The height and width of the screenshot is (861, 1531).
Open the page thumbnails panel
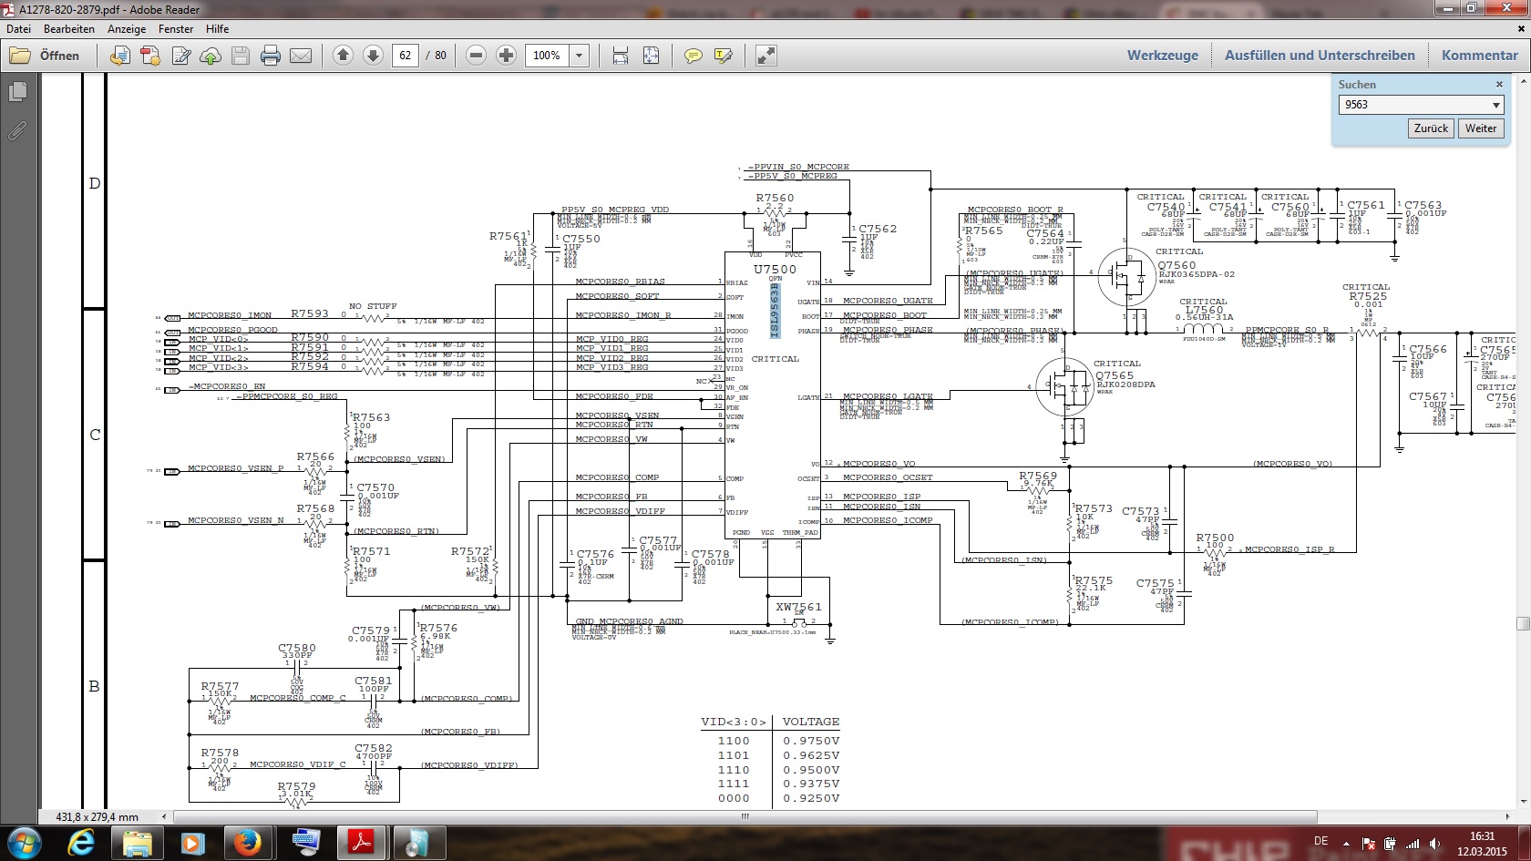tap(17, 92)
